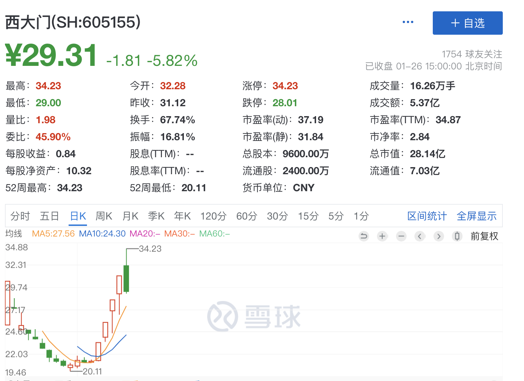The height and width of the screenshot is (381, 524).
Task: Click the latest green candlestick at 34.23 high
Action: point(126,278)
